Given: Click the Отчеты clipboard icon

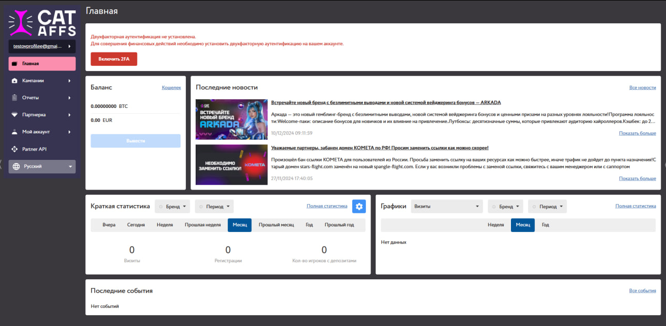Looking at the screenshot, I should coord(15,98).
